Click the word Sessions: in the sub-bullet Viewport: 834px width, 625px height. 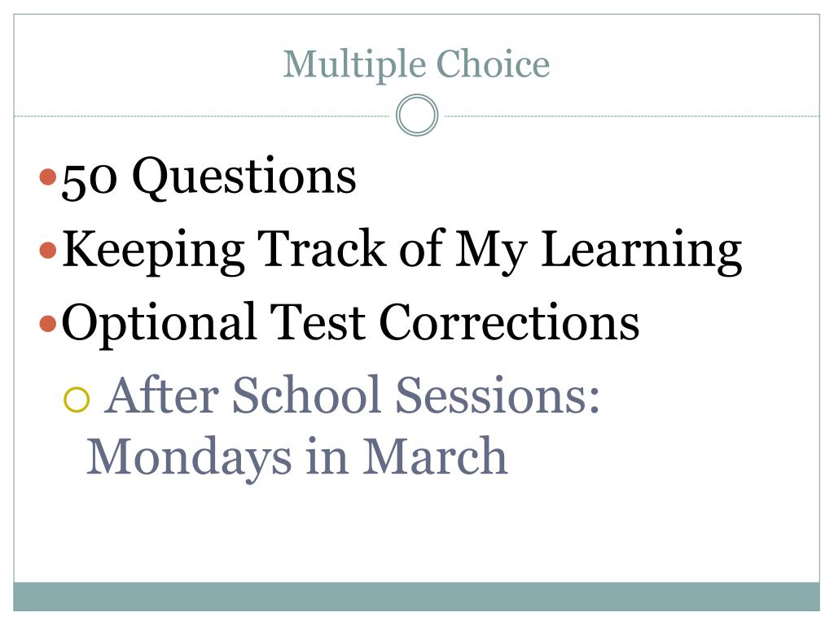tap(498, 395)
